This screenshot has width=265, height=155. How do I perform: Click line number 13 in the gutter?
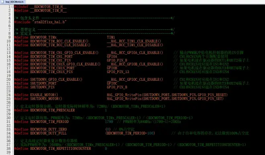8,53
